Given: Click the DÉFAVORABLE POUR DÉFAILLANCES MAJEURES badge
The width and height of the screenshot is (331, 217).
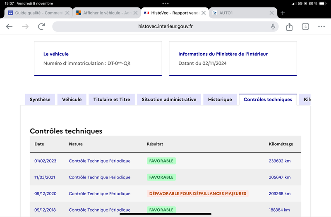Looking at the screenshot, I should coord(198,193).
